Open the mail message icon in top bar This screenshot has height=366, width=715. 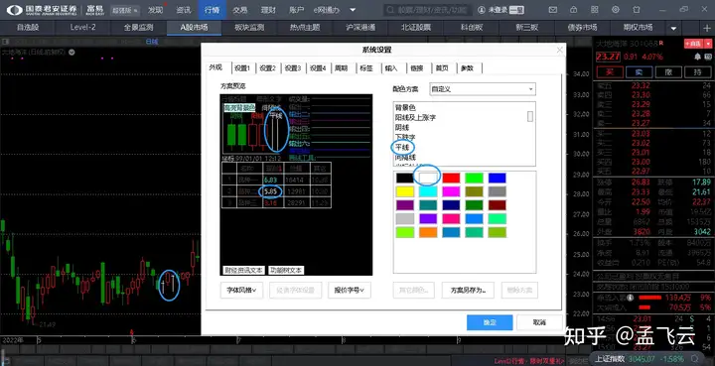[553, 10]
